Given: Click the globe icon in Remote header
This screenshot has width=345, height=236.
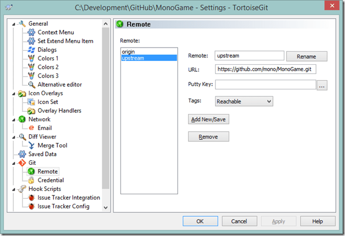Looking at the screenshot, I should [x=120, y=24].
